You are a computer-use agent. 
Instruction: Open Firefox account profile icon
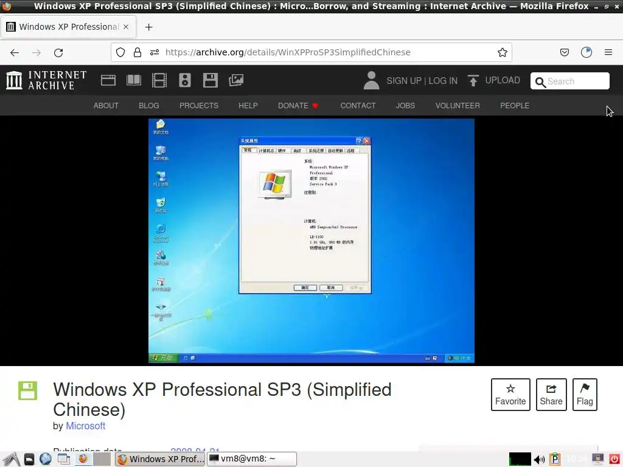click(x=586, y=52)
